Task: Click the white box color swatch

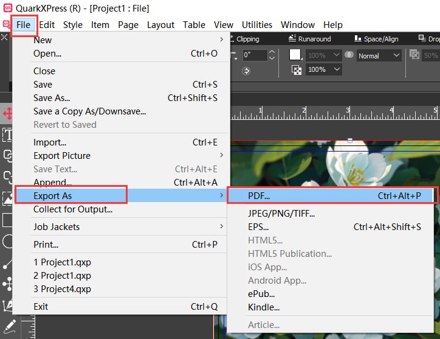Action: [x=295, y=55]
